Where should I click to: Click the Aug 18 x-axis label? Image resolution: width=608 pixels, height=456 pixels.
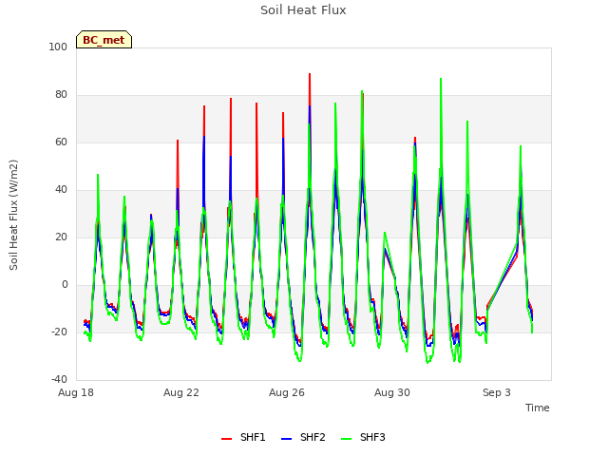coord(76,392)
